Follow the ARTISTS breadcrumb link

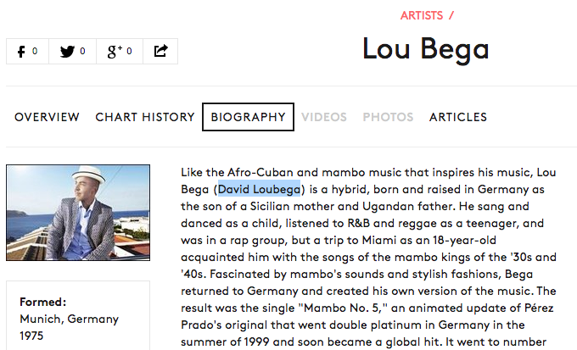pos(422,15)
